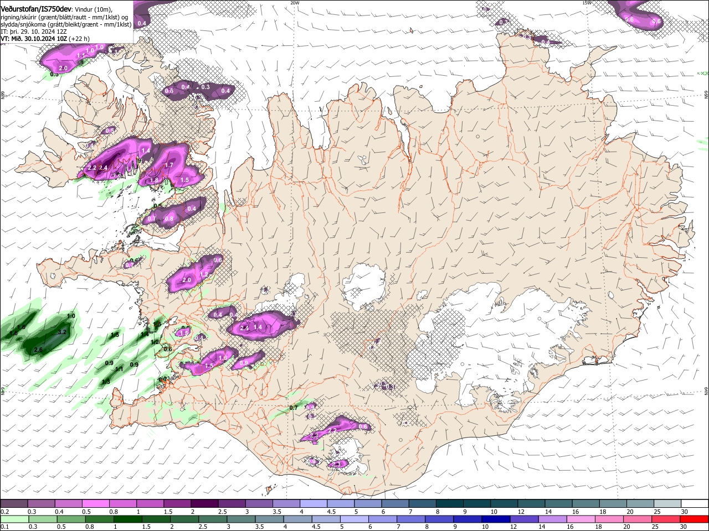Image resolution: width=709 pixels, height=531 pixels.
Task: Select bottom-row deep blue swatch between 10 and 12
Action: [496, 519]
